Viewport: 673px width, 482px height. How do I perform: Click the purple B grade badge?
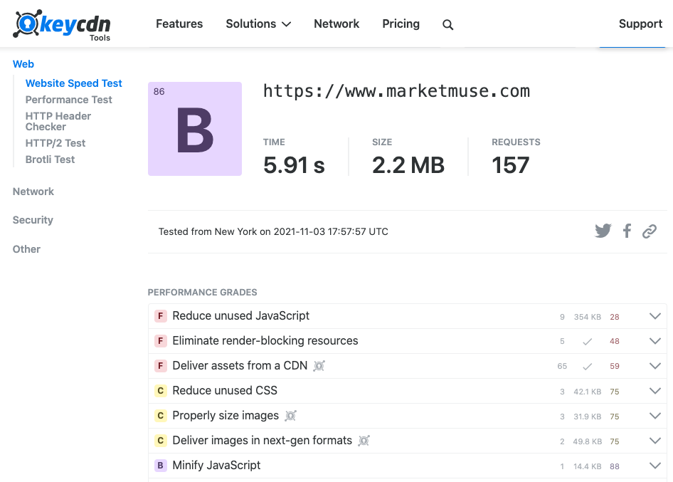coord(195,129)
